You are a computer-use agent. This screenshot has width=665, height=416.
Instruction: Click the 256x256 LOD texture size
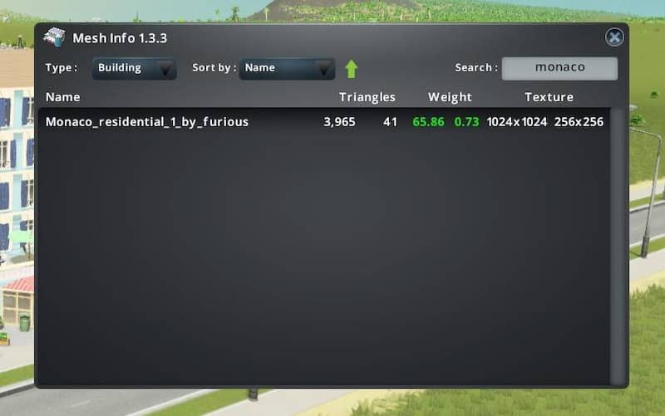[x=579, y=122]
